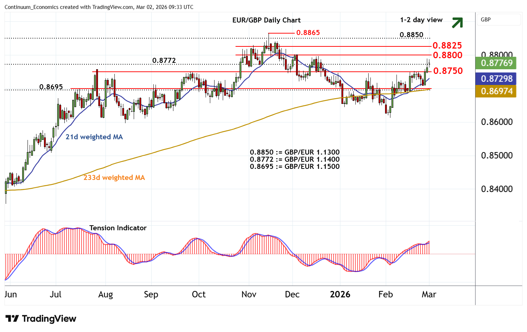Click the 0.8850 dotted level label

[x=411, y=35]
